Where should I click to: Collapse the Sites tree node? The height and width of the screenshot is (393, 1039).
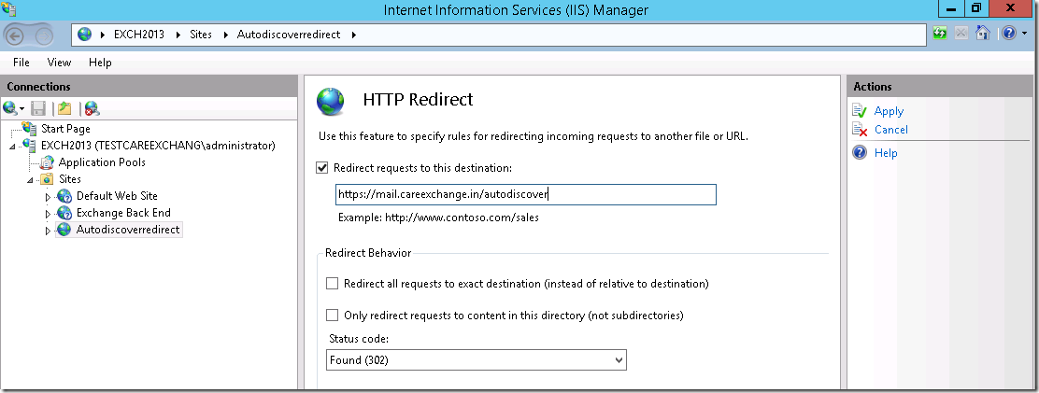pyautogui.click(x=31, y=180)
